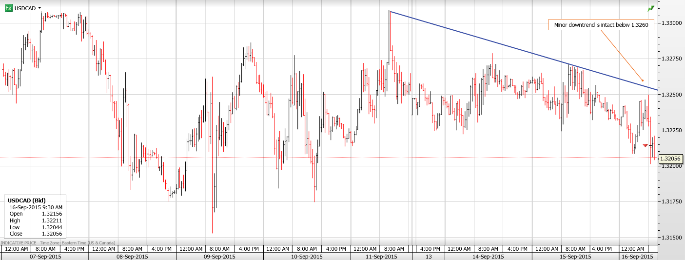Viewport: 685px width, 260px height.
Task: Click the 16-Sep-2015 date label
Action: click(637, 256)
